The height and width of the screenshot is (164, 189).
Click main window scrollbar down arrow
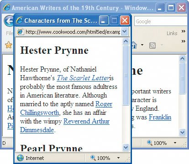[182, 132]
